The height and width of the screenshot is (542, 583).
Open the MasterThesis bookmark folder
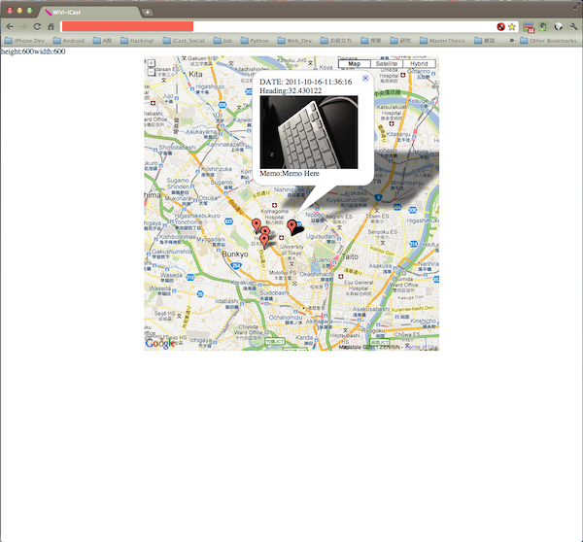(442, 41)
